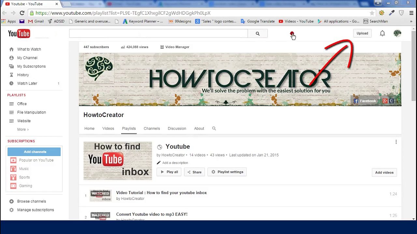Open History in the sidebar

coord(23,75)
